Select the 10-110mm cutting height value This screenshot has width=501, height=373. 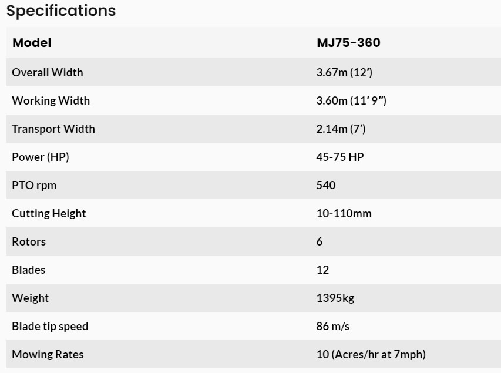pyautogui.click(x=344, y=213)
